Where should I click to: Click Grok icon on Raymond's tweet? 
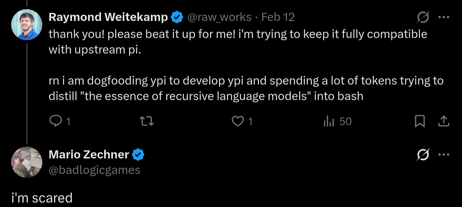[423, 17]
